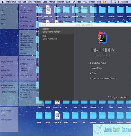This screenshot has width=131, height=136.
Task: Open the Analyze menu
Action: (x=52, y=2)
